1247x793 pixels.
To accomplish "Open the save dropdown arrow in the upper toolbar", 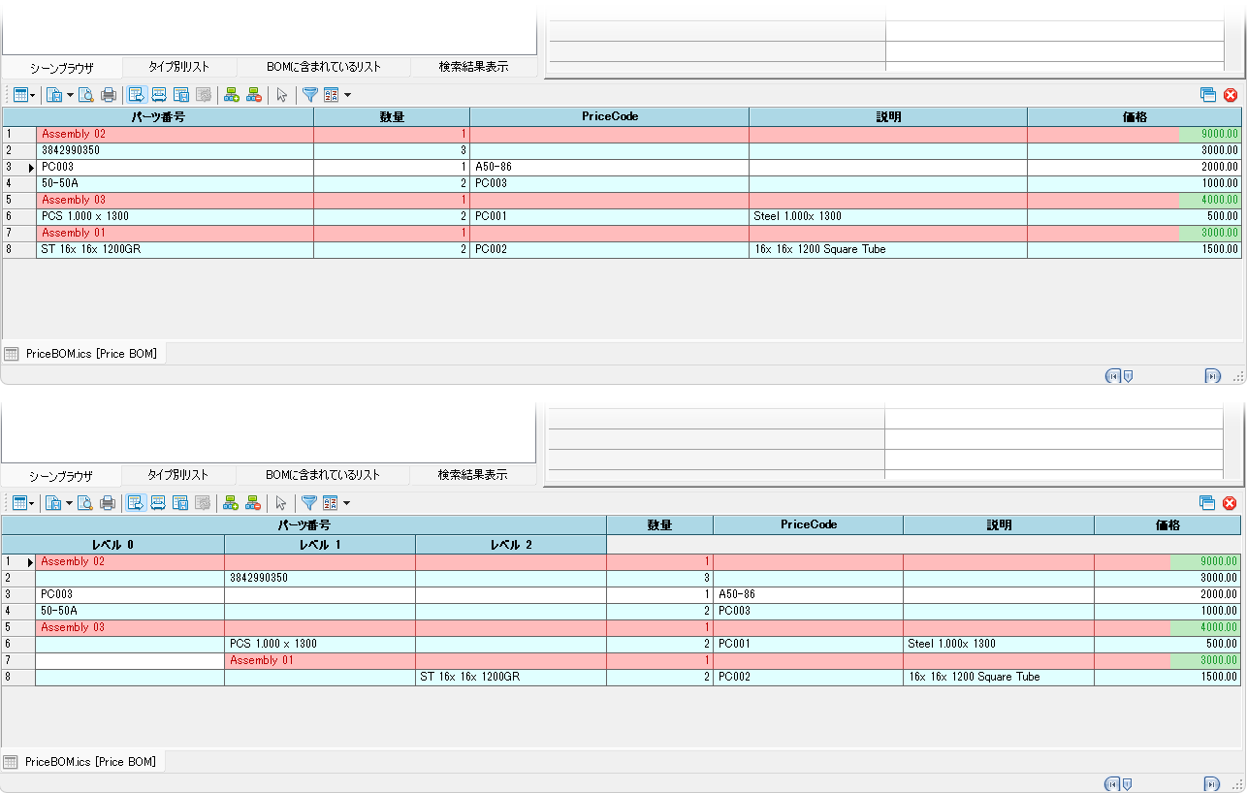I will coord(70,95).
